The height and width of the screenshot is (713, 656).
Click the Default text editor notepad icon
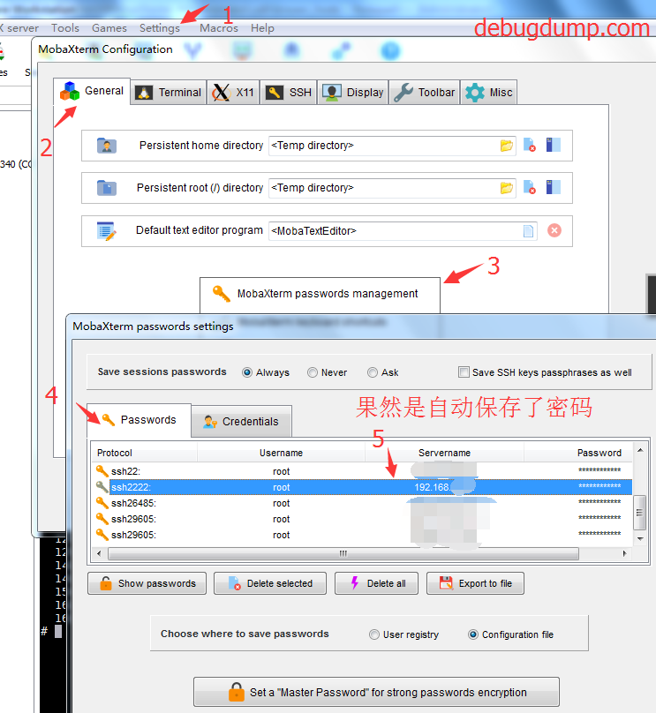[107, 231]
